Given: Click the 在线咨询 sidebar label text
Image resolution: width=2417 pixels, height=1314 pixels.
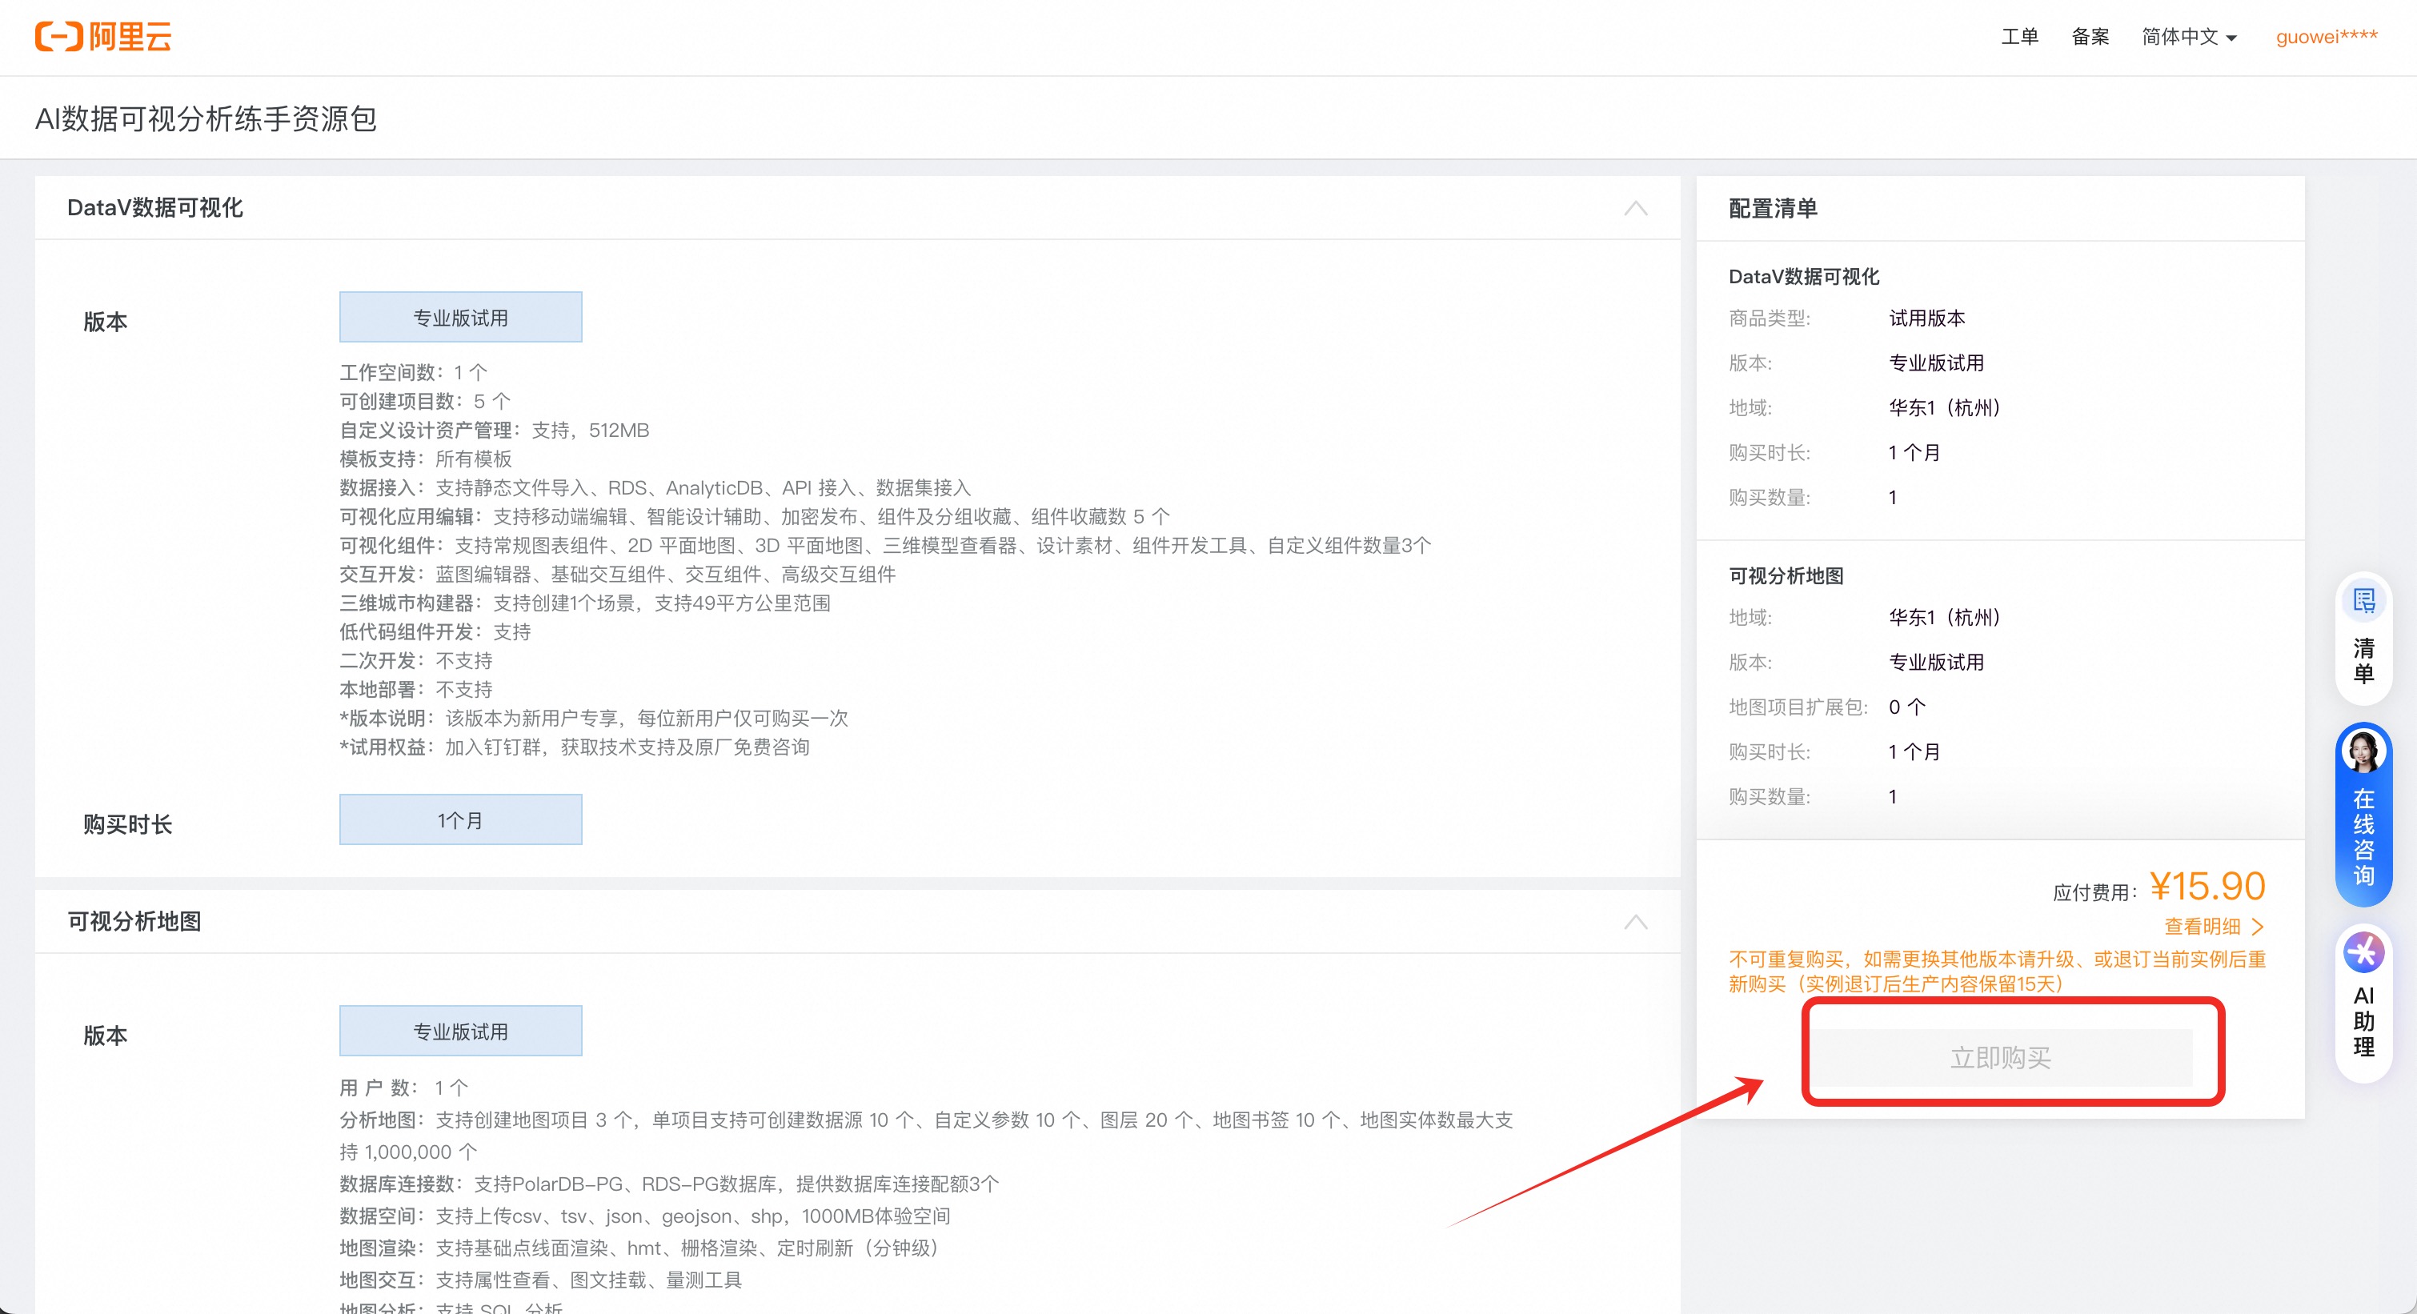Looking at the screenshot, I should point(2363,838).
